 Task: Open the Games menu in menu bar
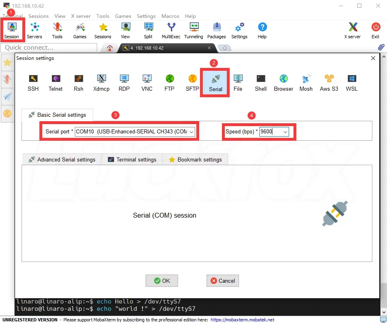tap(123, 16)
